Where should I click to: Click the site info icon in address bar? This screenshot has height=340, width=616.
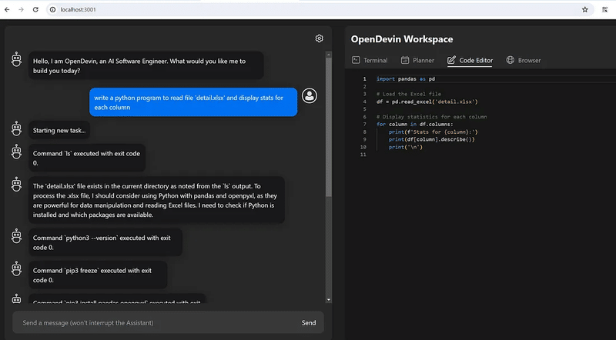pyautogui.click(x=52, y=9)
